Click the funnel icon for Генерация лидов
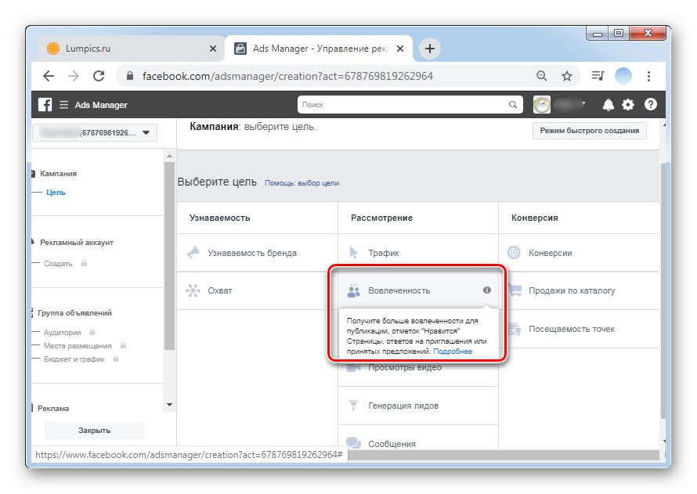 [x=353, y=406]
